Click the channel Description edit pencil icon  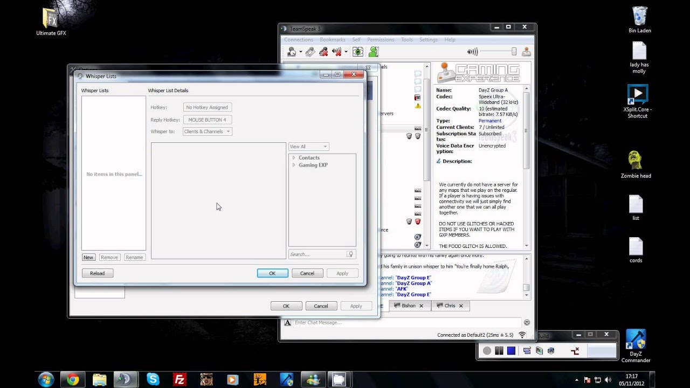point(439,161)
